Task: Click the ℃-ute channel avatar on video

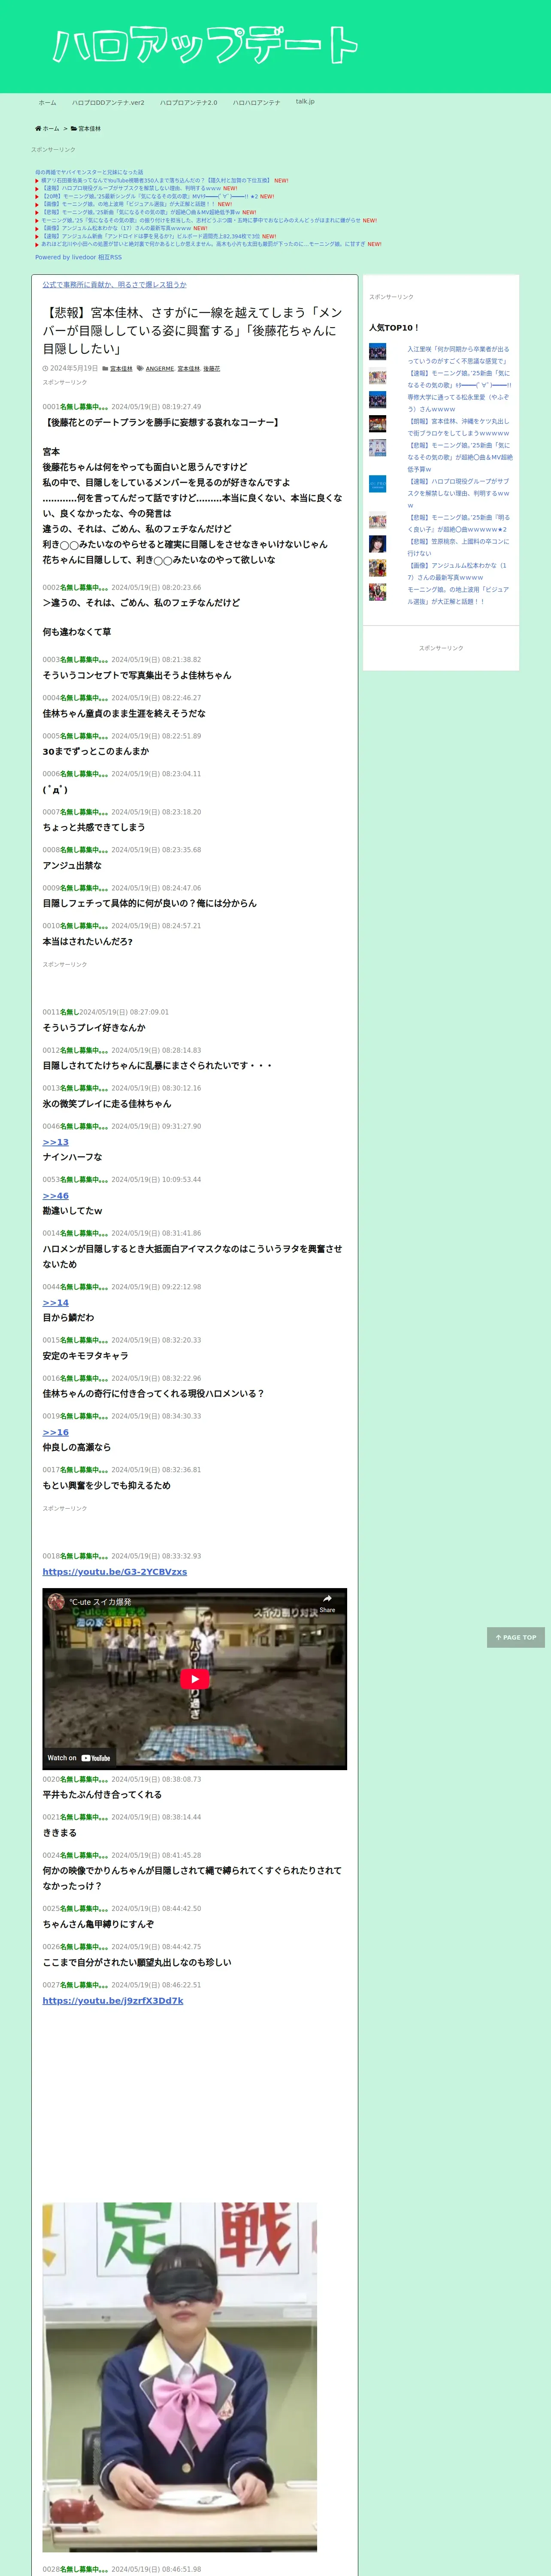Action: click(x=56, y=1602)
